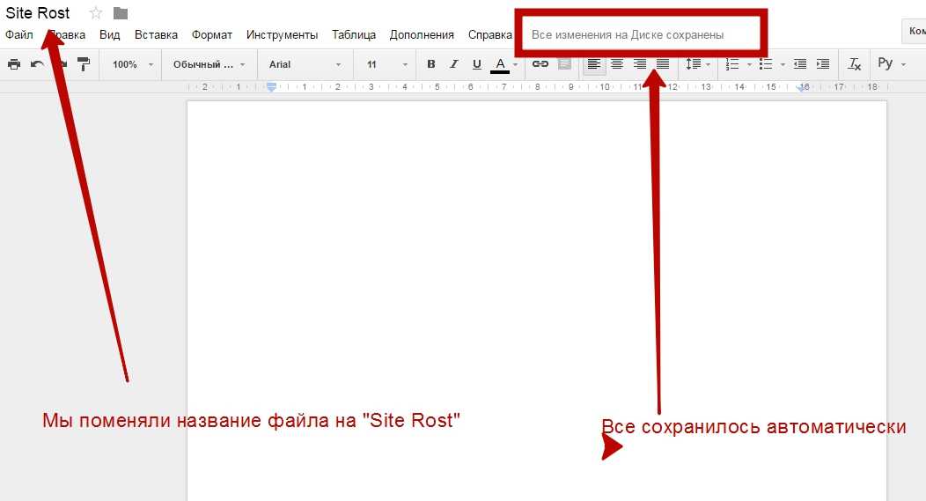Open the Arial font dropdown
The image size is (926, 501).
coord(305,64)
